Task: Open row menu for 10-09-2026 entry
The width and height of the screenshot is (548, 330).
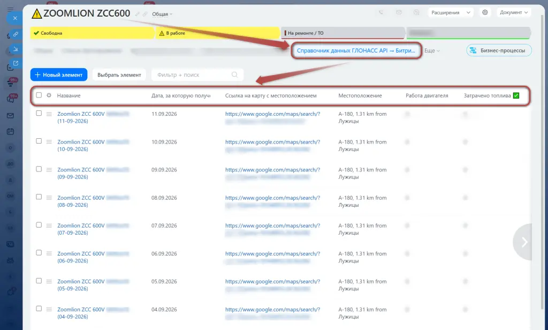Action: pyautogui.click(x=49, y=142)
